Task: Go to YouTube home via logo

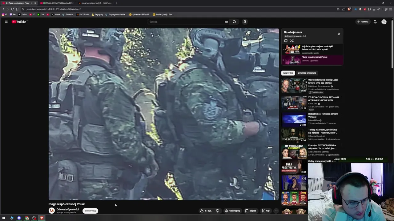Action: coord(19,22)
